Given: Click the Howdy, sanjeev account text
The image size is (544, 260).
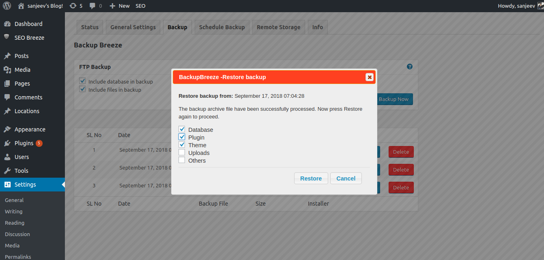Looking at the screenshot, I should pyautogui.click(x=516, y=6).
